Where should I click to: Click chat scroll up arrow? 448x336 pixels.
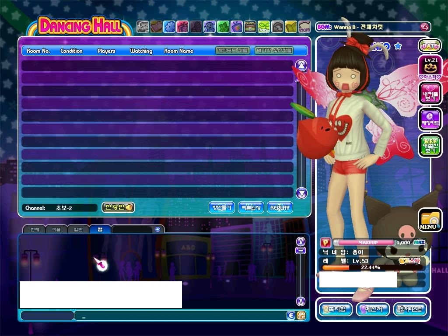click(x=301, y=241)
